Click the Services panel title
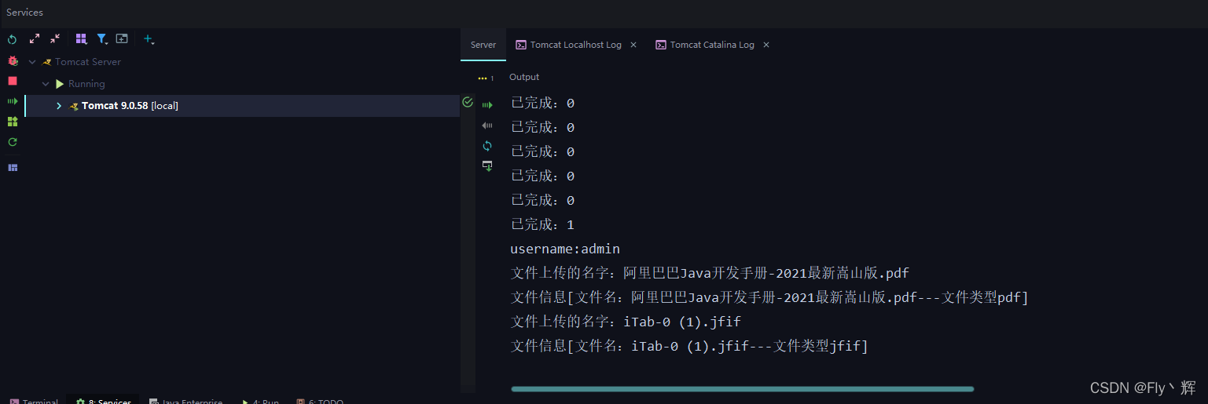The height and width of the screenshot is (404, 1208). click(x=25, y=13)
